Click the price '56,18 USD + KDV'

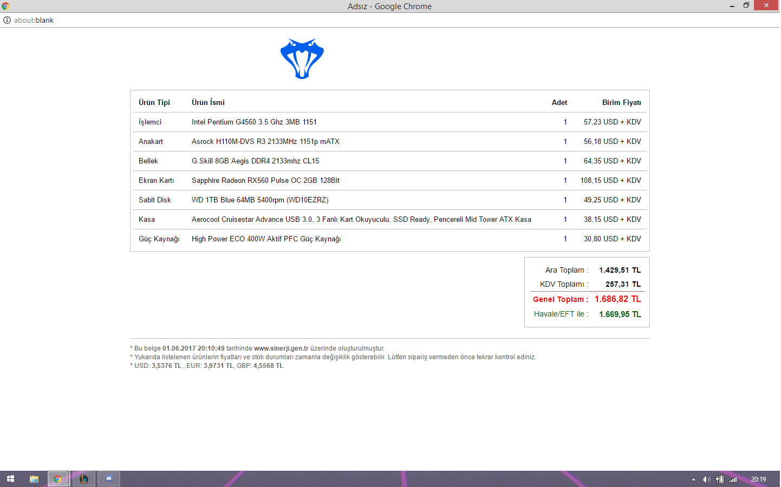click(613, 141)
